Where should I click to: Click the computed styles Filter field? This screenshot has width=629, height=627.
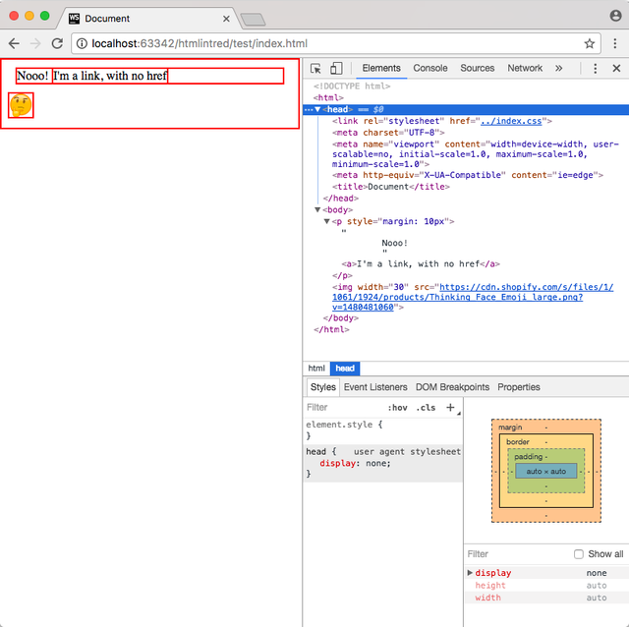pyautogui.click(x=518, y=554)
